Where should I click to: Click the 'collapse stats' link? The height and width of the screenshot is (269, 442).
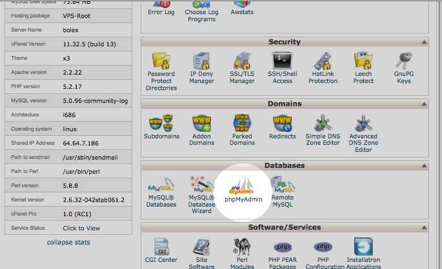(68, 243)
